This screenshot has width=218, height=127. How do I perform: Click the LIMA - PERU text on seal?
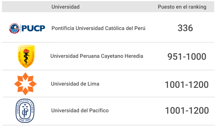click(x=25, y=120)
